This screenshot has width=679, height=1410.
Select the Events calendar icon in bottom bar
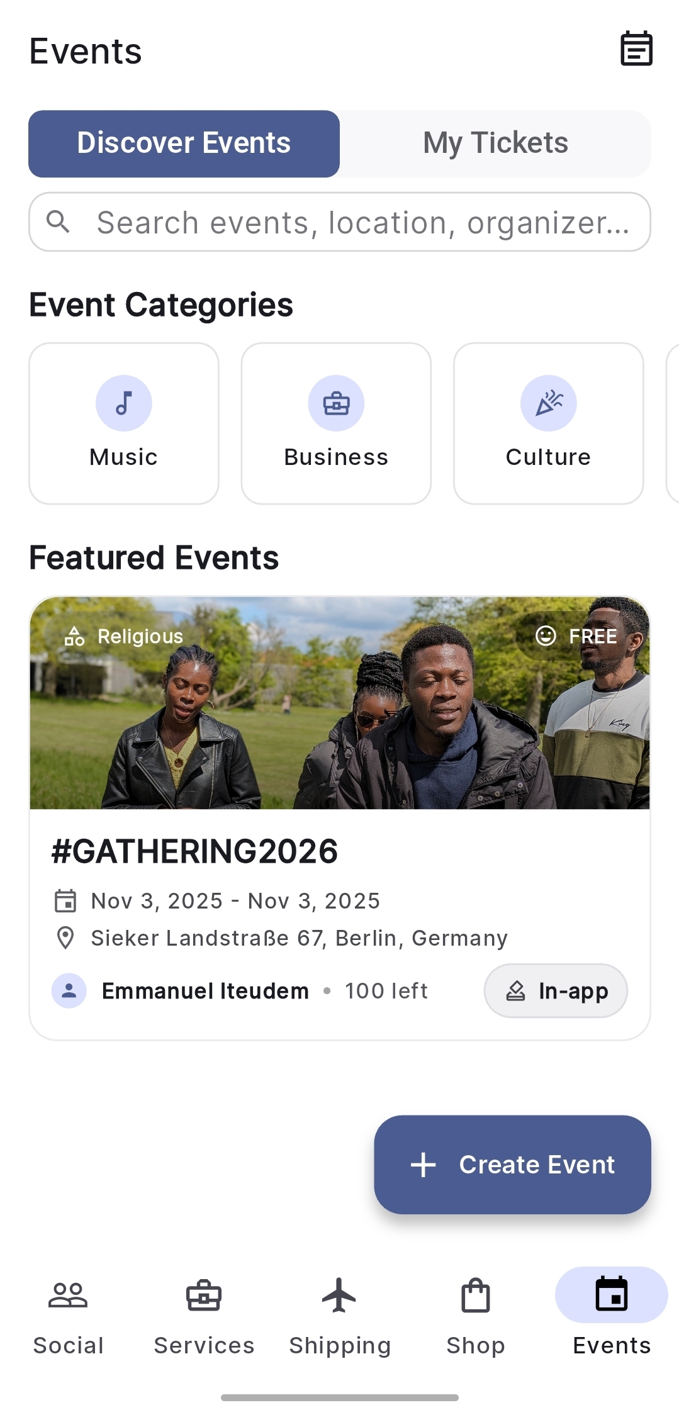pyautogui.click(x=611, y=1296)
